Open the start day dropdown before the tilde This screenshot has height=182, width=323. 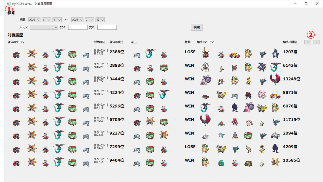click(x=57, y=20)
